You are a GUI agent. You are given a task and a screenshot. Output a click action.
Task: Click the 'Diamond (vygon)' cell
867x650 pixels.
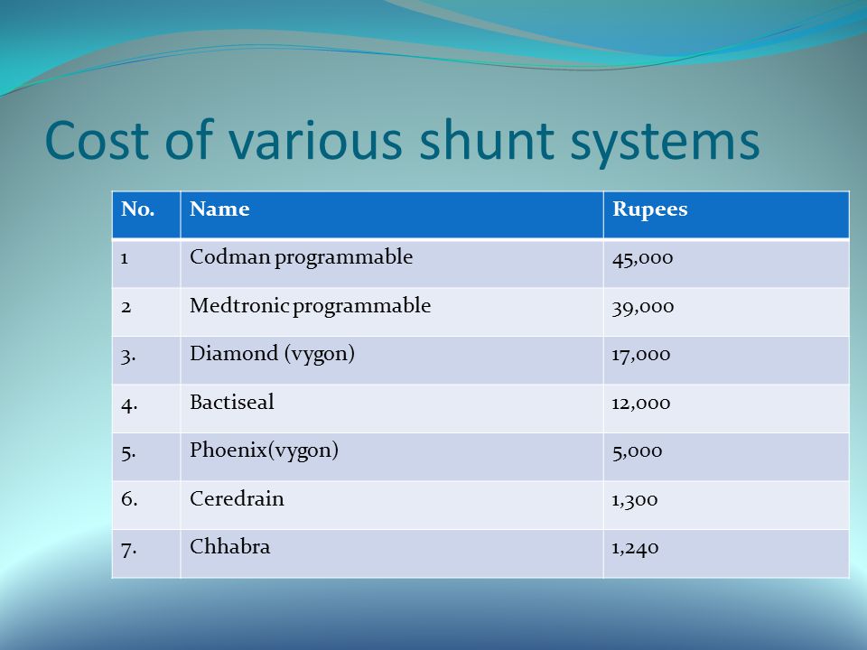391,360
